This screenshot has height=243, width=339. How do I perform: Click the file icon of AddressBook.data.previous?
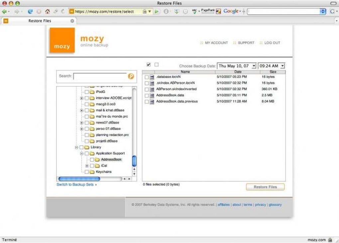152,102
